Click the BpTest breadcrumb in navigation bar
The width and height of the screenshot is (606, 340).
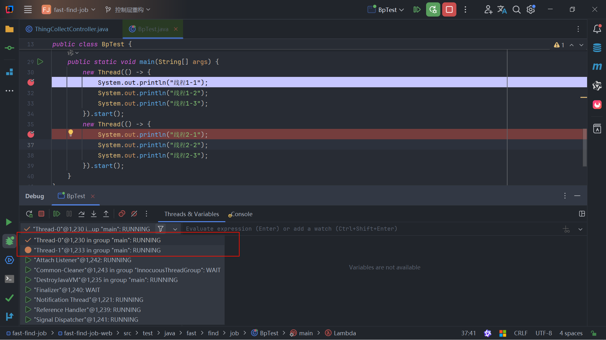tap(265, 333)
